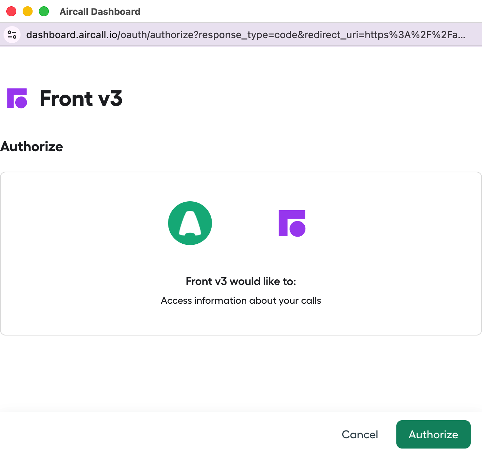Click the purple Front logo inside the card
Screen dimensions: 482x457
click(292, 223)
